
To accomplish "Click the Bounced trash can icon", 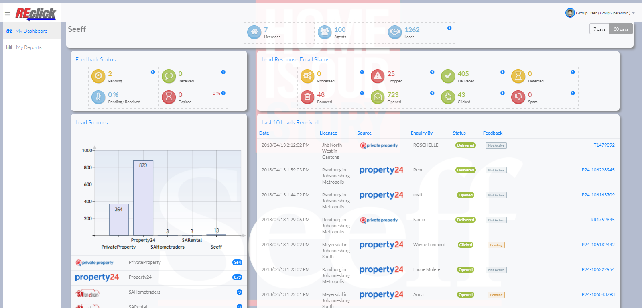I will pyautogui.click(x=307, y=97).
